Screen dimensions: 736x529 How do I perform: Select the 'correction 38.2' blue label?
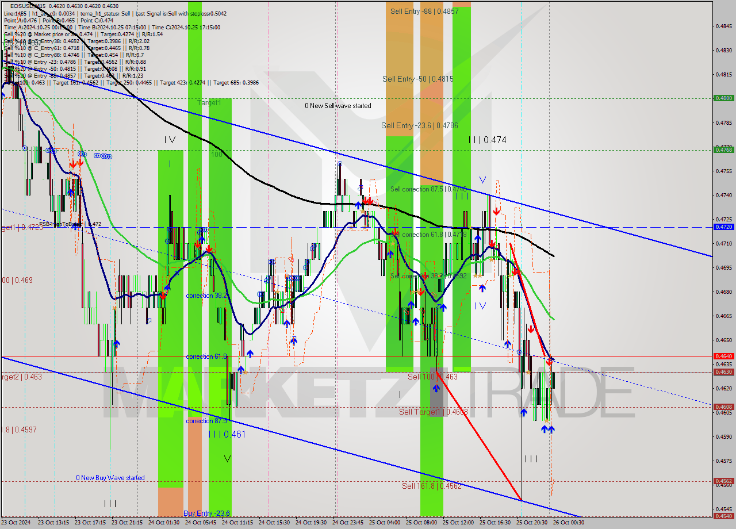[208, 296]
